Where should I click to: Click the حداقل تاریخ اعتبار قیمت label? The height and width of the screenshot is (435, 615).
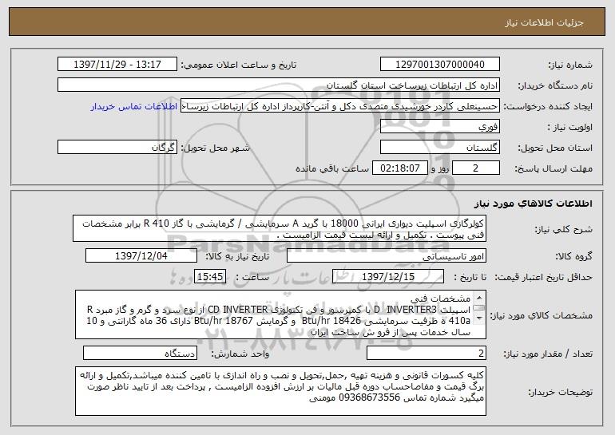click(x=543, y=278)
